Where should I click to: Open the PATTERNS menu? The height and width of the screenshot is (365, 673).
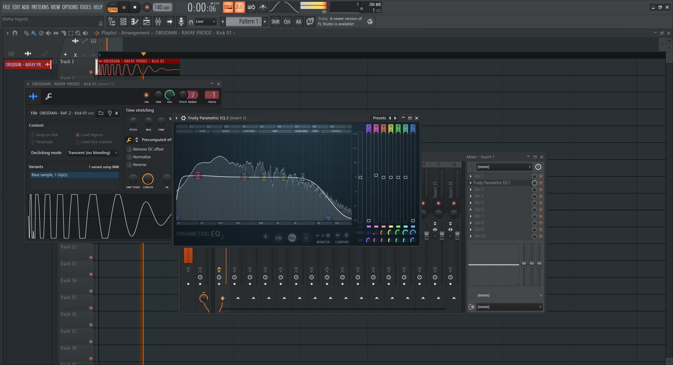pos(40,7)
